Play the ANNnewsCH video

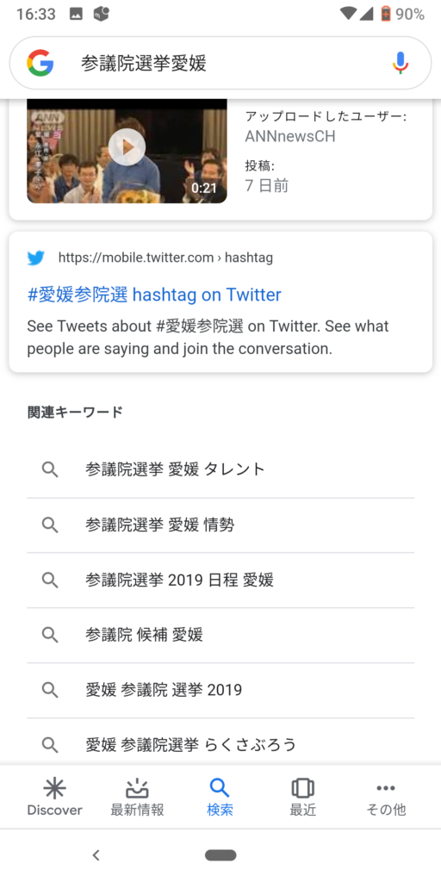pyautogui.click(x=127, y=147)
